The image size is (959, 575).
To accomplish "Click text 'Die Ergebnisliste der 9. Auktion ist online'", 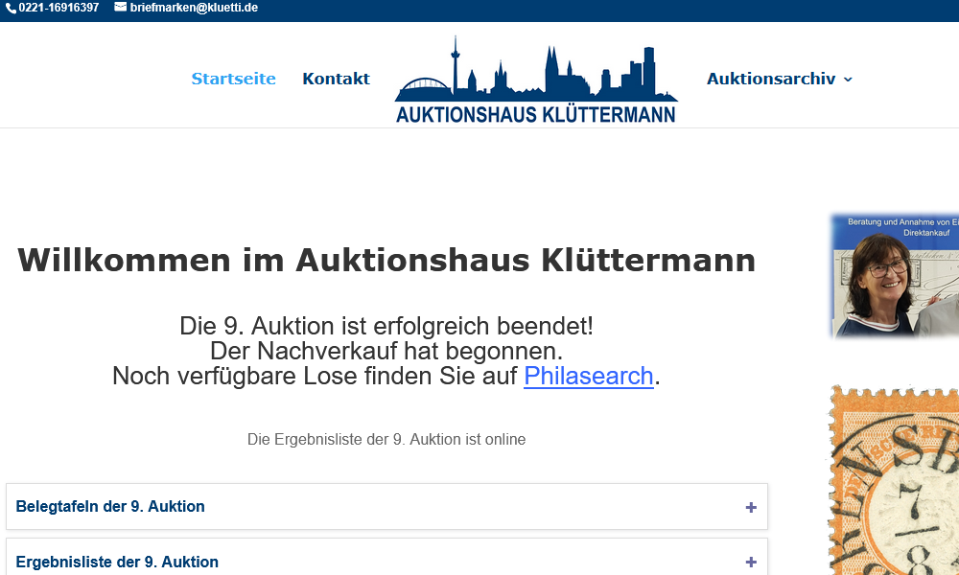I will [x=386, y=439].
